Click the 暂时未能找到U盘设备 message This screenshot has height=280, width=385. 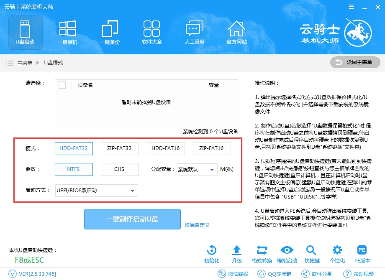pyautogui.click(x=146, y=102)
